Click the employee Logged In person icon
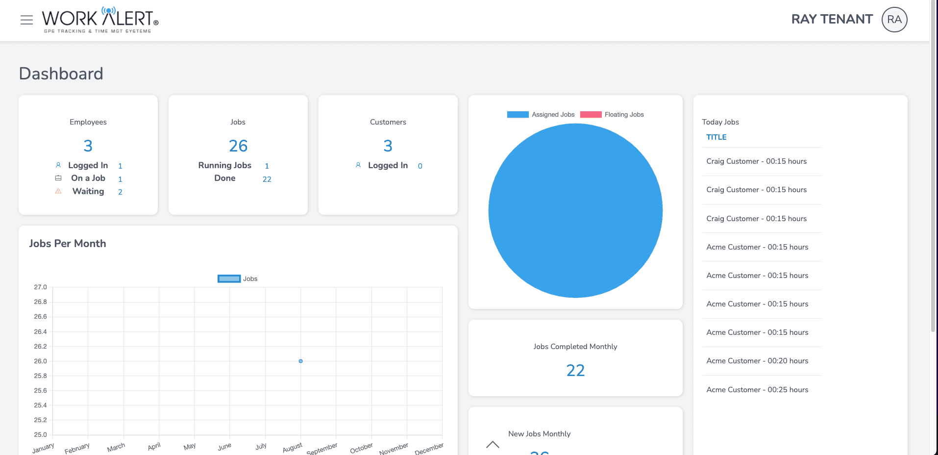This screenshot has height=455, width=938. click(58, 165)
